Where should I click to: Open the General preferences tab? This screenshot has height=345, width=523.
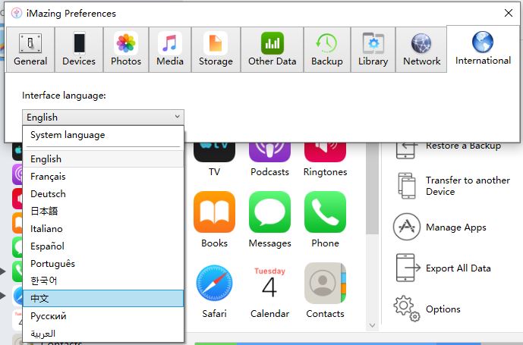tap(30, 49)
